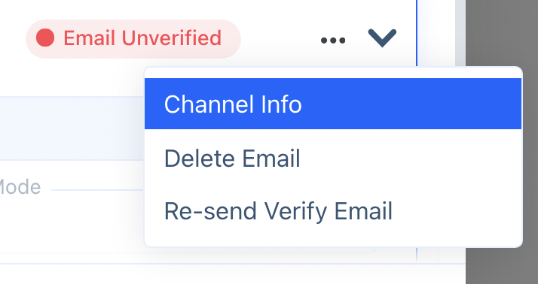This screenshot has height=284, width=538.
Task: Open channel details via highlighted Channel Info
Action: (x=233, y=104)
